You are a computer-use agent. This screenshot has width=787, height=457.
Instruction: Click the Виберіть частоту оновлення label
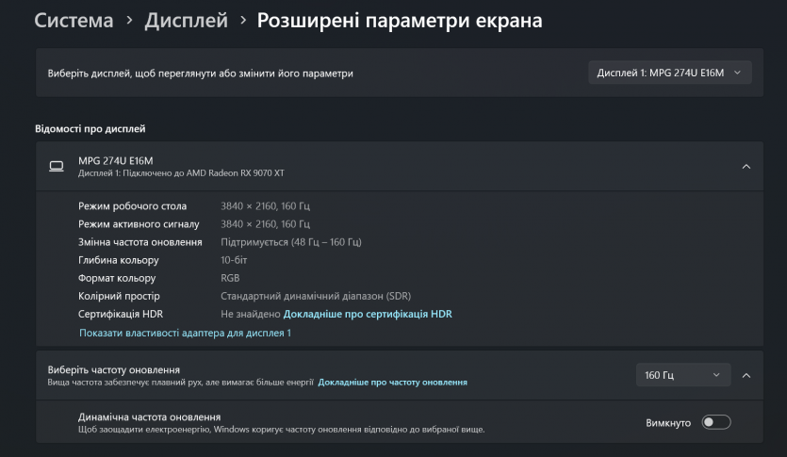point(113,369)
